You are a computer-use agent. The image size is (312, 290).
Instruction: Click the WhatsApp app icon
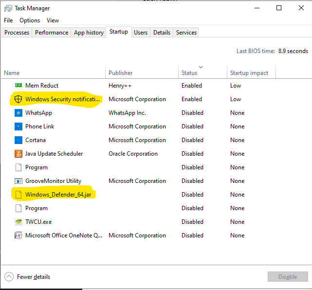point(18,113)
